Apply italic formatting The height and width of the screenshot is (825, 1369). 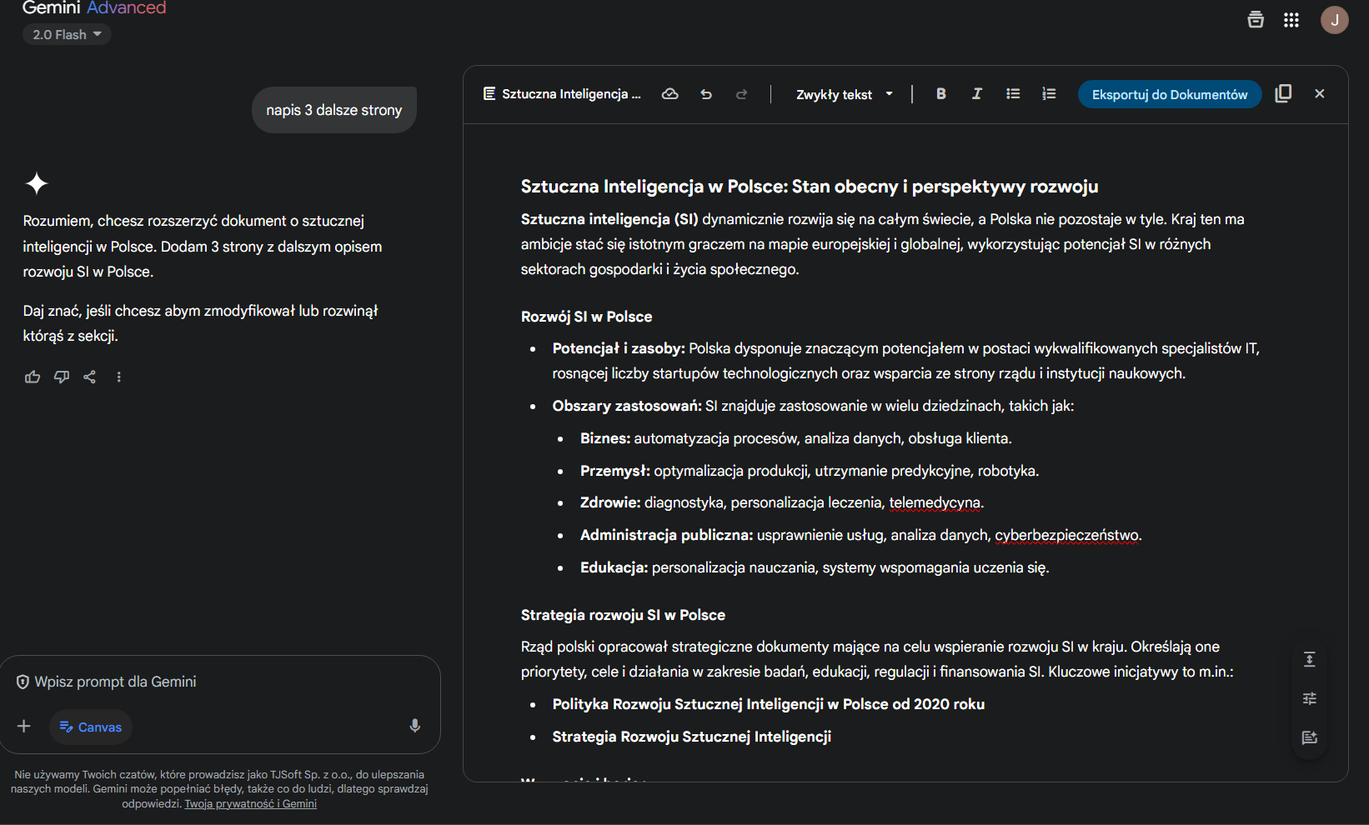pyautogui.click(x=976, y=94)
